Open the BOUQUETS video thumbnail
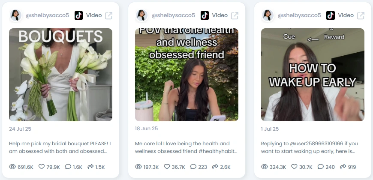The image size is (373, 180). [60, 75]
